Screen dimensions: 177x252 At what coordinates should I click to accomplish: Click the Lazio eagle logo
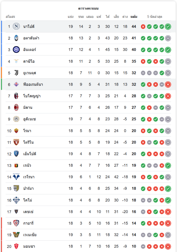point(16,61)
